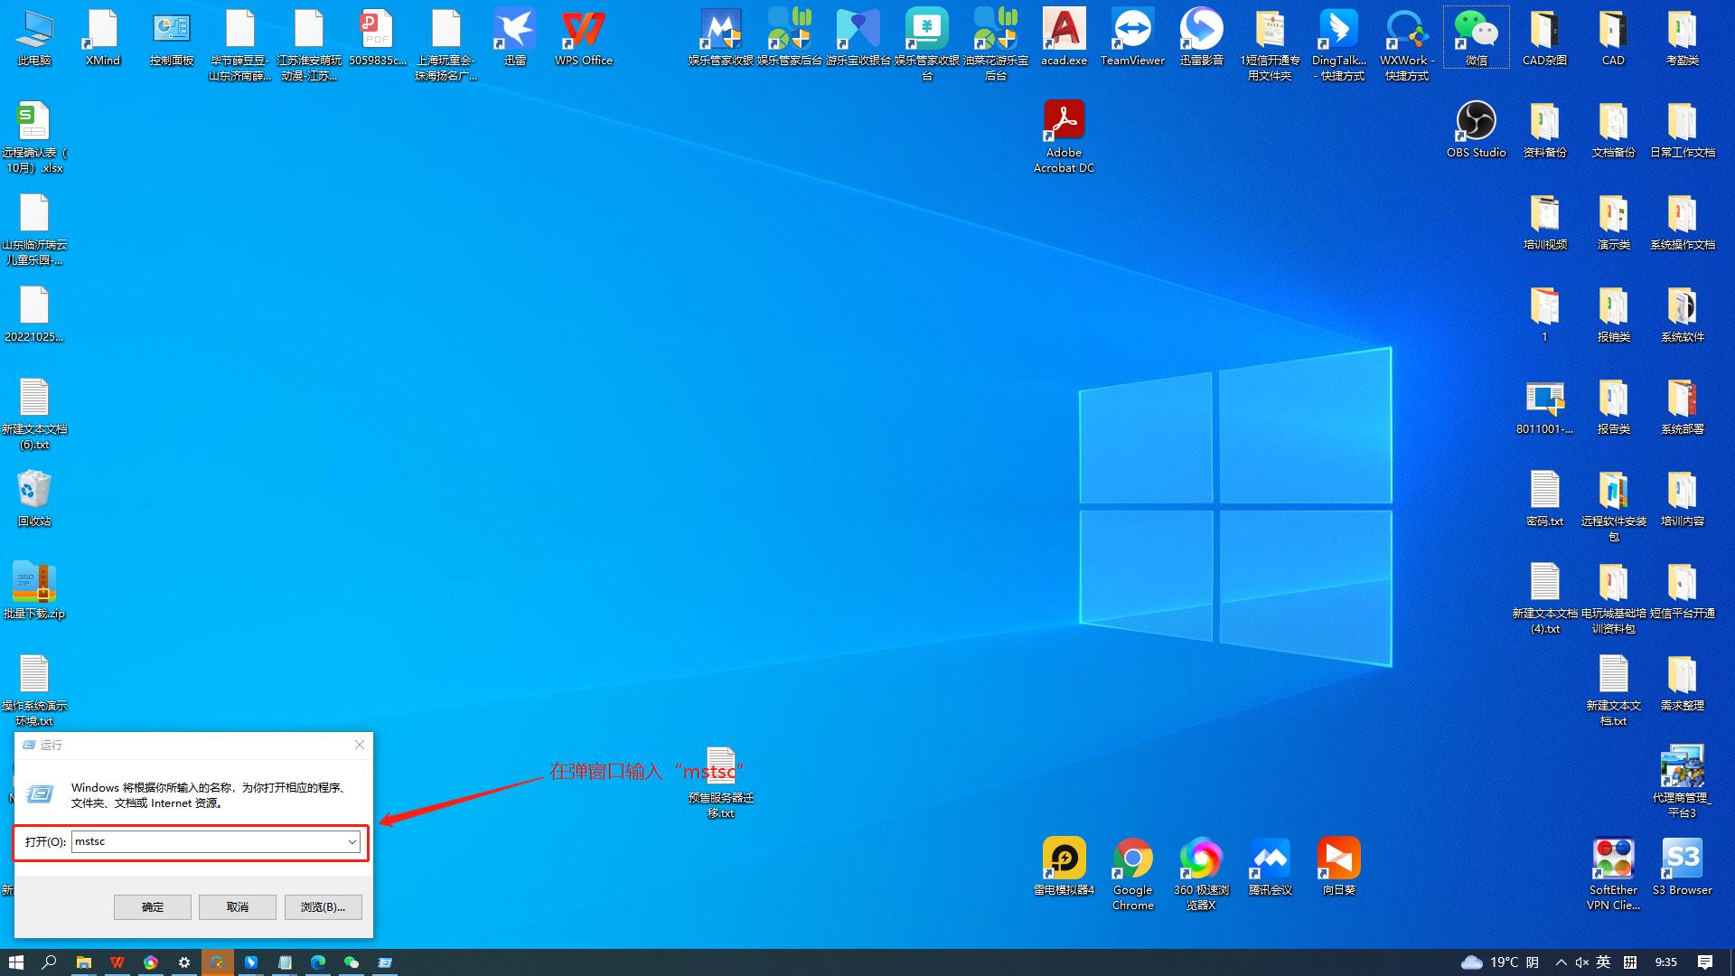Select the 日常工作文档 folder icon
The height and width of the screenshot is (976, 1735).
click(1683, 131)
